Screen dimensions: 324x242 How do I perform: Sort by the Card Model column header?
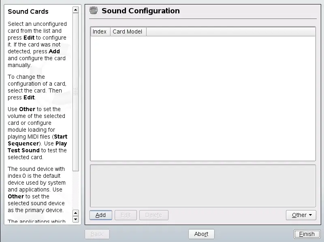pyautogui.click(x=128, y=32)
